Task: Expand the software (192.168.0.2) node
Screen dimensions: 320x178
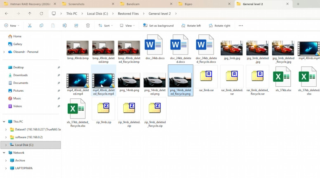Action: pyautogui.click(x=6, y=137)
